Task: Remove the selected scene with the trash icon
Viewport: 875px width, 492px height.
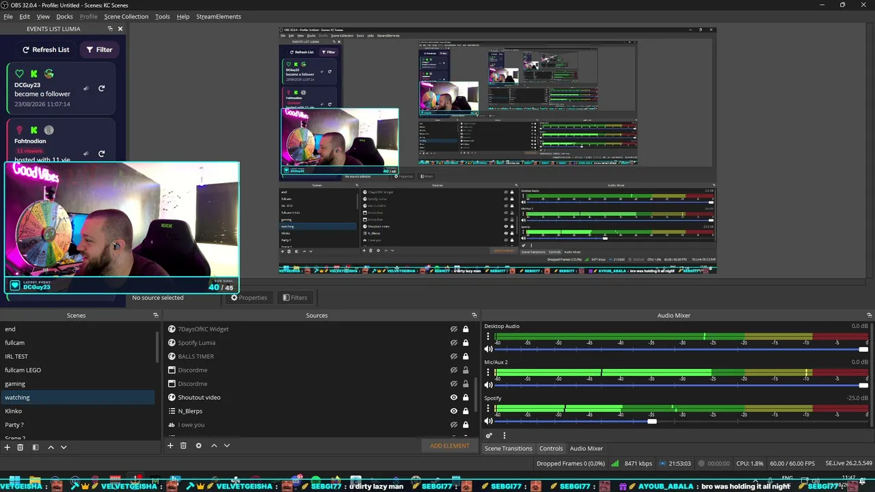Action: tap(21, 447)
